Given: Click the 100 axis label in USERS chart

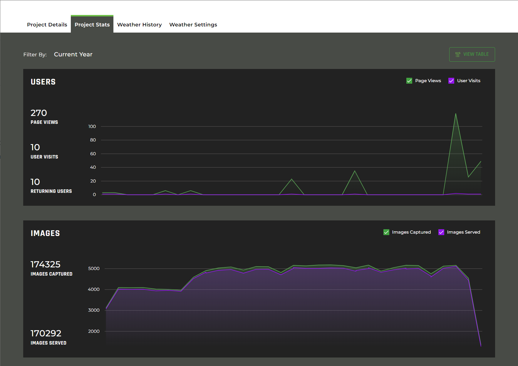Looking at the screenshot, I should [92, 127].
